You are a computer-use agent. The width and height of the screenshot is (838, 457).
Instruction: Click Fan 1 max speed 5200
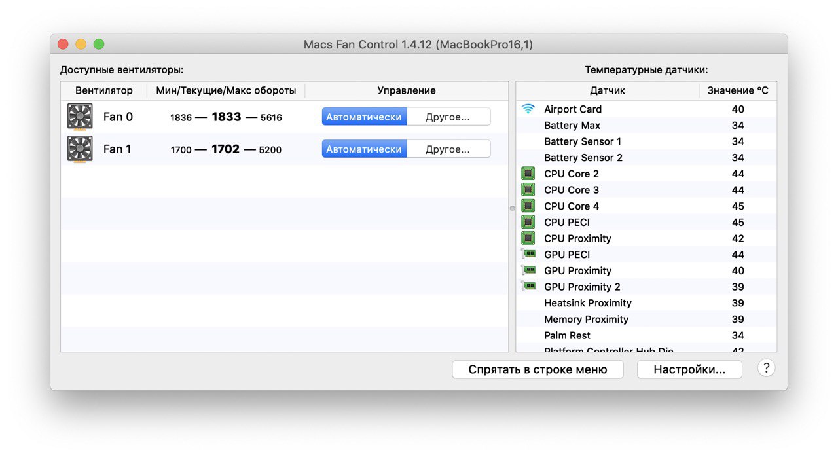coord(270,150)
